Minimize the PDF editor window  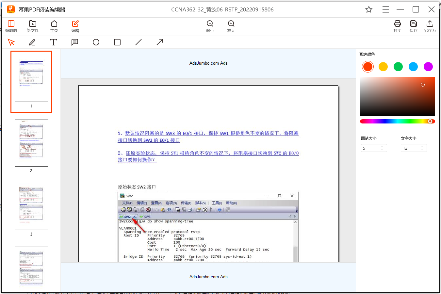click(x=400, y=9)
